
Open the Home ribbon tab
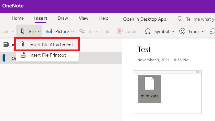pos(17,18)
